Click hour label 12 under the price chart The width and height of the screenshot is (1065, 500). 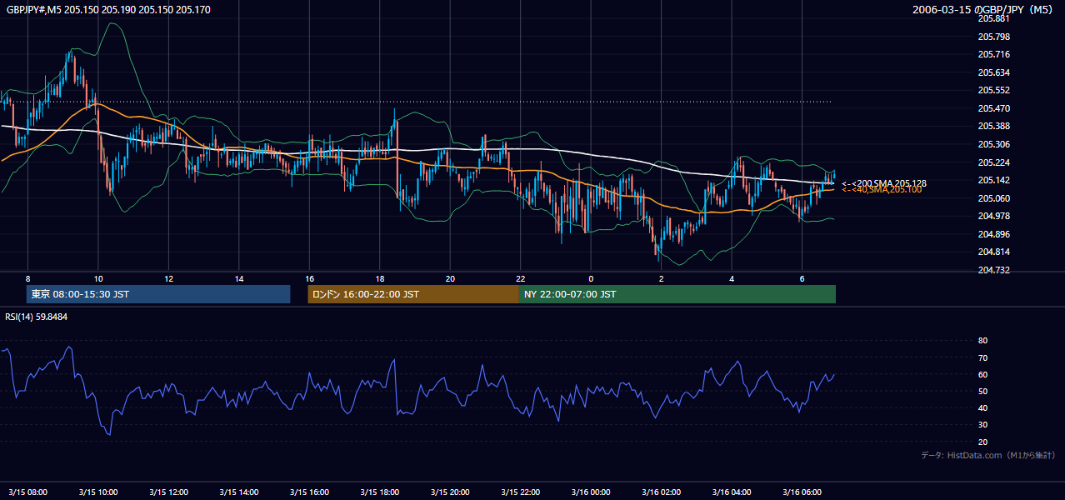tap(168, 278)
